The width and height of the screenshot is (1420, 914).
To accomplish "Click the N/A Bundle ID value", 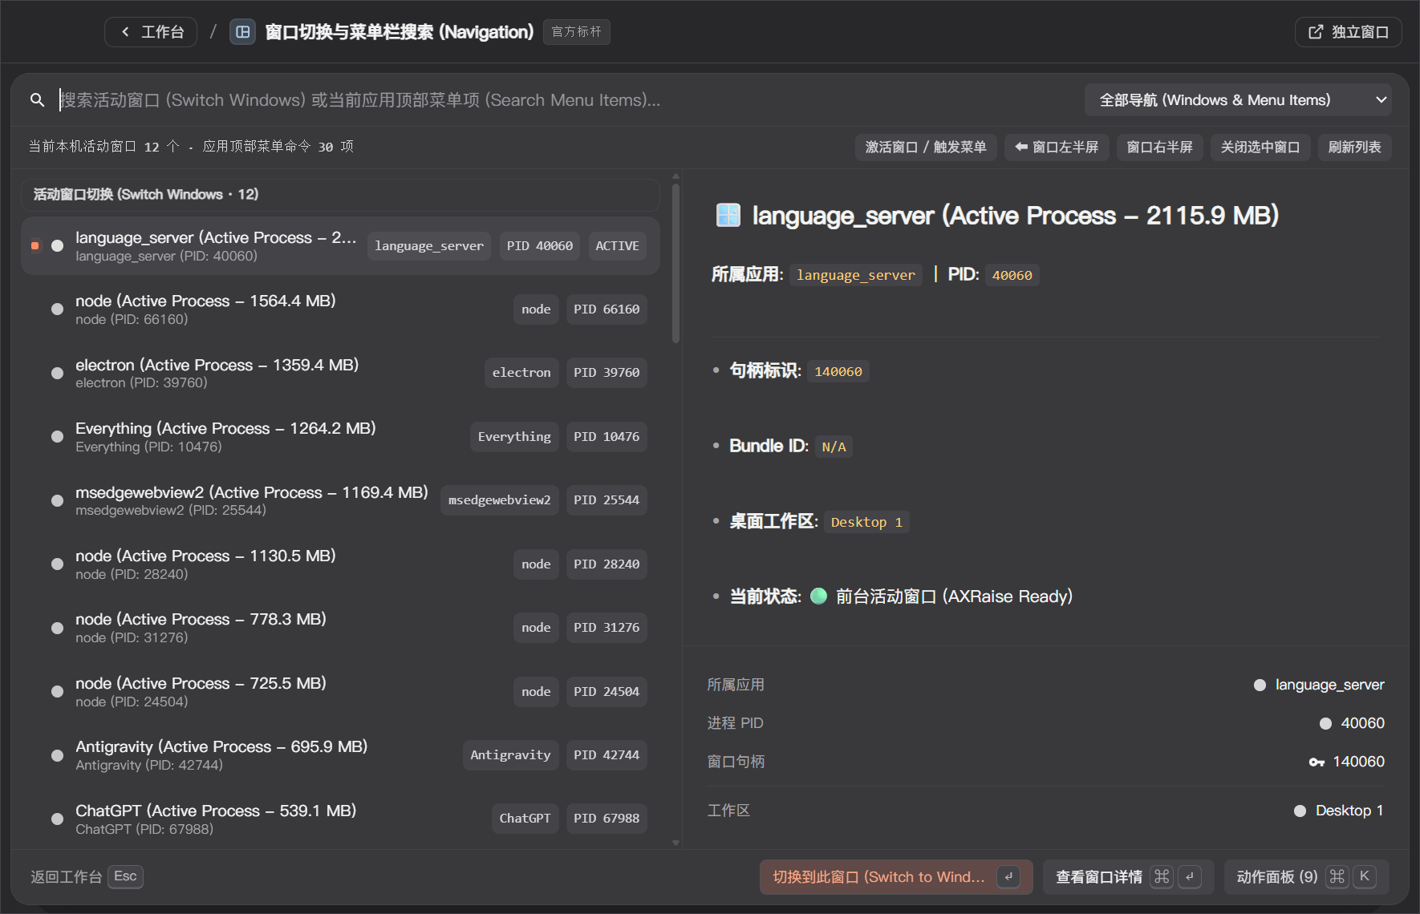I will pyautogui.click(x=834, y=447).
